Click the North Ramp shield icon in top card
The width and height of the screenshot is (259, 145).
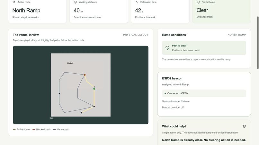tap(198, 2)
